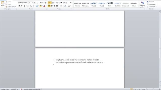Toggle the bulleted list button
Image resolution: width=161 pixels, height=90 pixels.
[49, 3]
